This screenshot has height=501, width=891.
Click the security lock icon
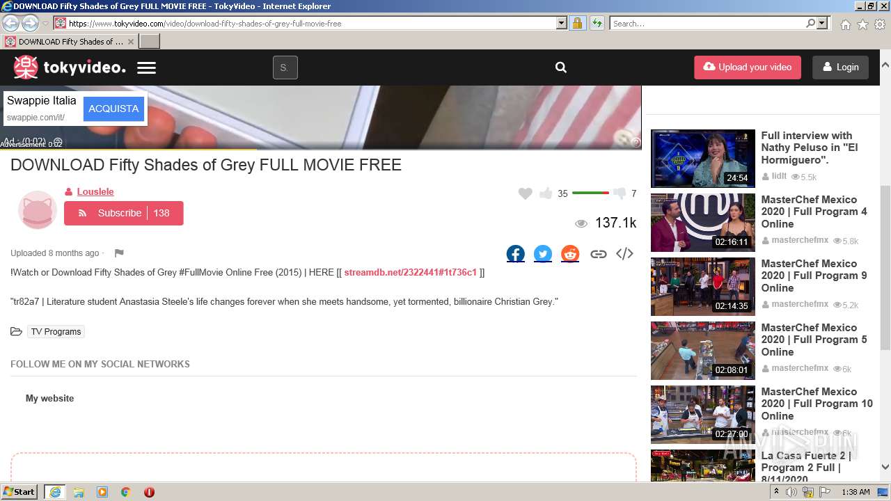click(577, 23)
